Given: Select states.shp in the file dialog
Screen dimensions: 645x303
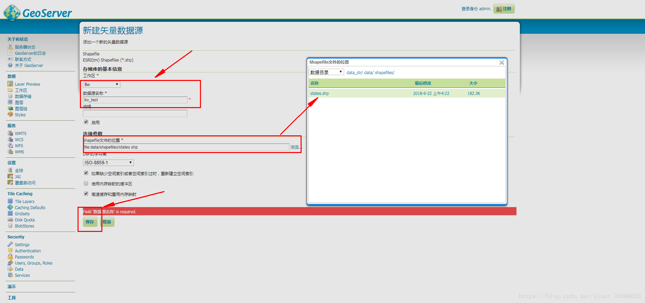Looking at the screenshot, I should (319, 94).
